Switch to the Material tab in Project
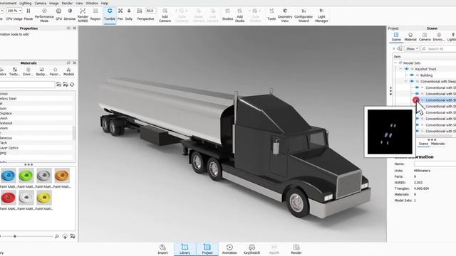The width and height of the screenshot is (456, 256). (x=410, y=37)
